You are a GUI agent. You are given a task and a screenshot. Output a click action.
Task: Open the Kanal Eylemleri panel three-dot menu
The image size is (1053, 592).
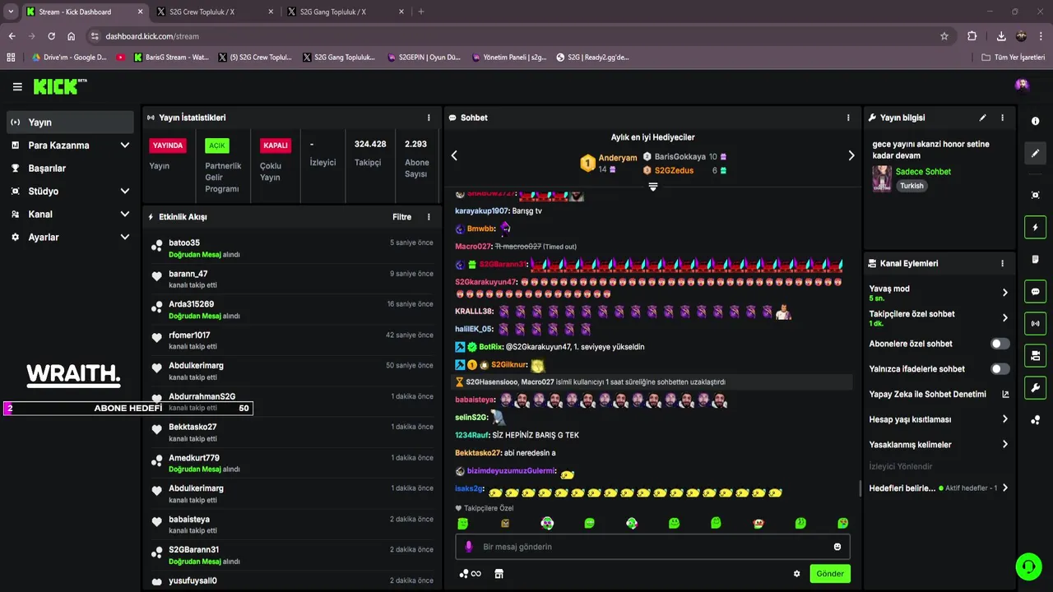[x=1002, y=263]
